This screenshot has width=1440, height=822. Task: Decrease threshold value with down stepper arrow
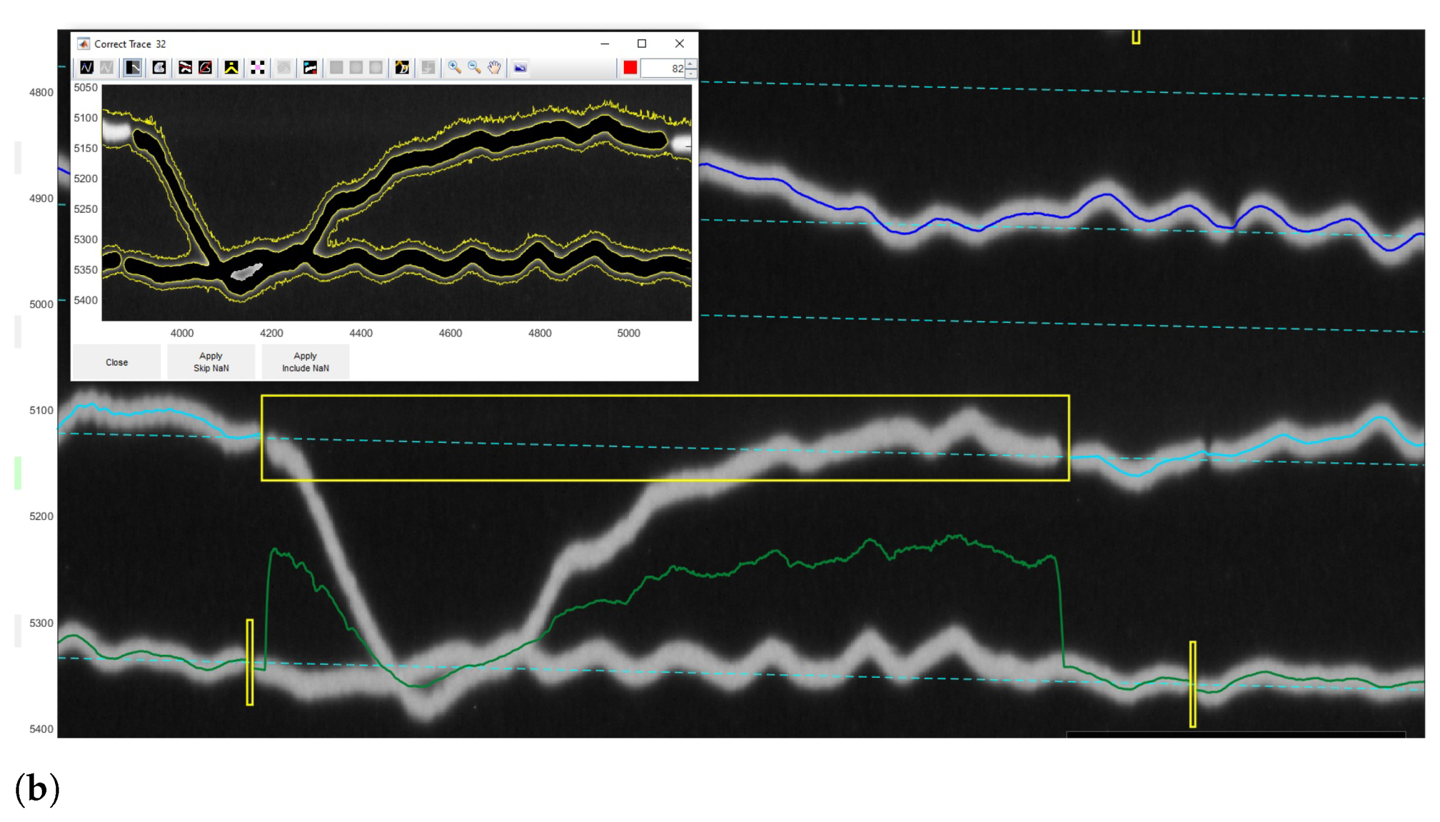(691, 73)
